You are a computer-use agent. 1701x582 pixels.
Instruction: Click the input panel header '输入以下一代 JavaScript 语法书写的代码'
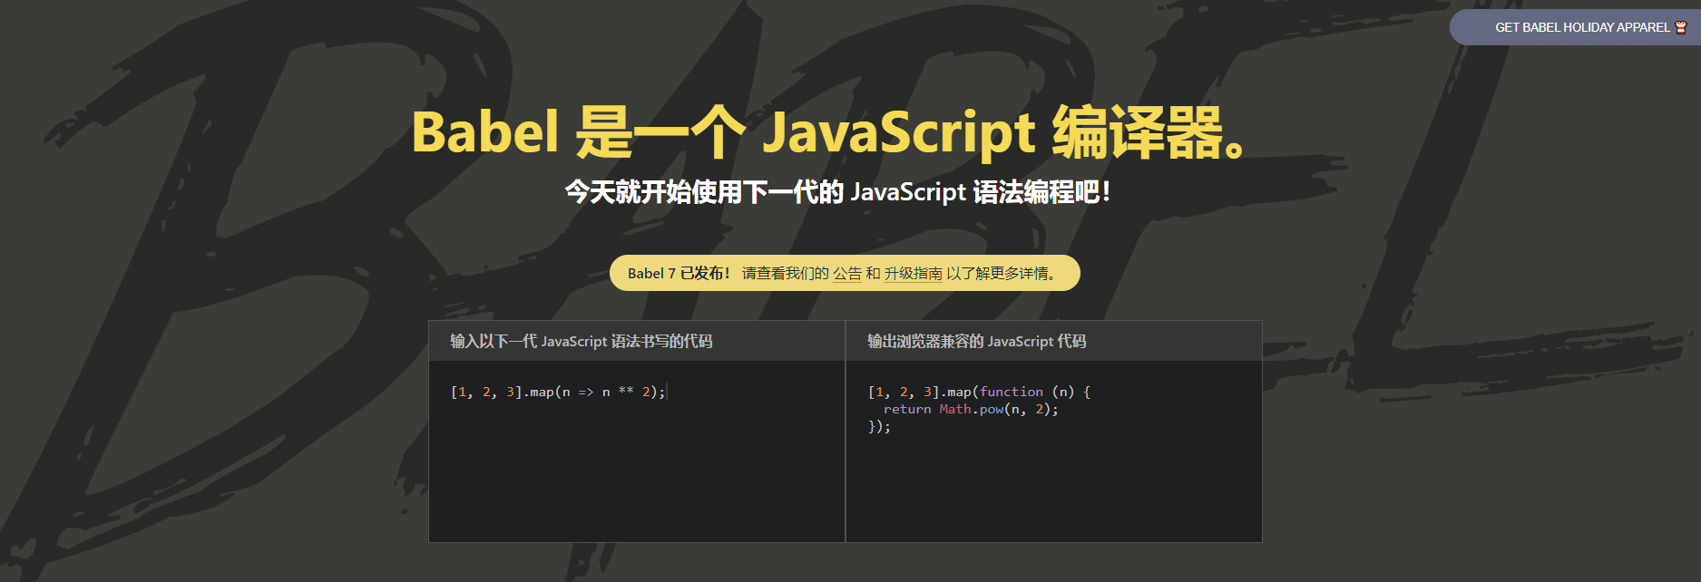[x=582, y=341]
